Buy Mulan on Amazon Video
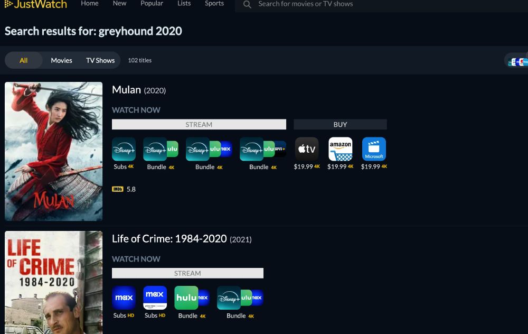The image size is (528, 334). pyautogui.click(x=341, y=149)
